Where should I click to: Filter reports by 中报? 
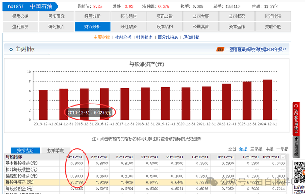(269, 149)
